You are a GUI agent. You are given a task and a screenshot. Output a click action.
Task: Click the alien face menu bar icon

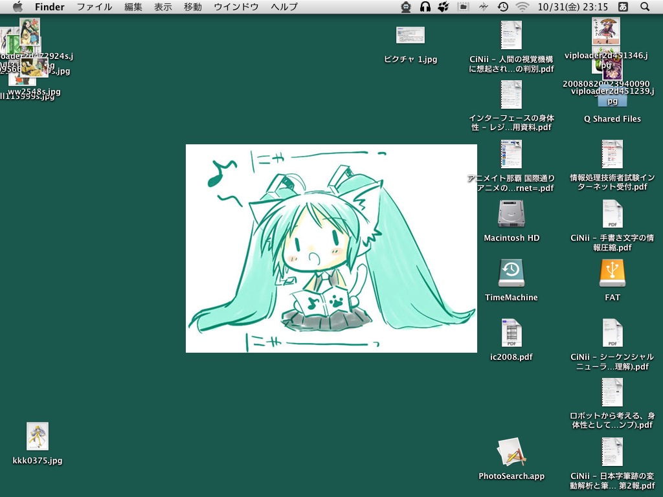coord(406,6)
